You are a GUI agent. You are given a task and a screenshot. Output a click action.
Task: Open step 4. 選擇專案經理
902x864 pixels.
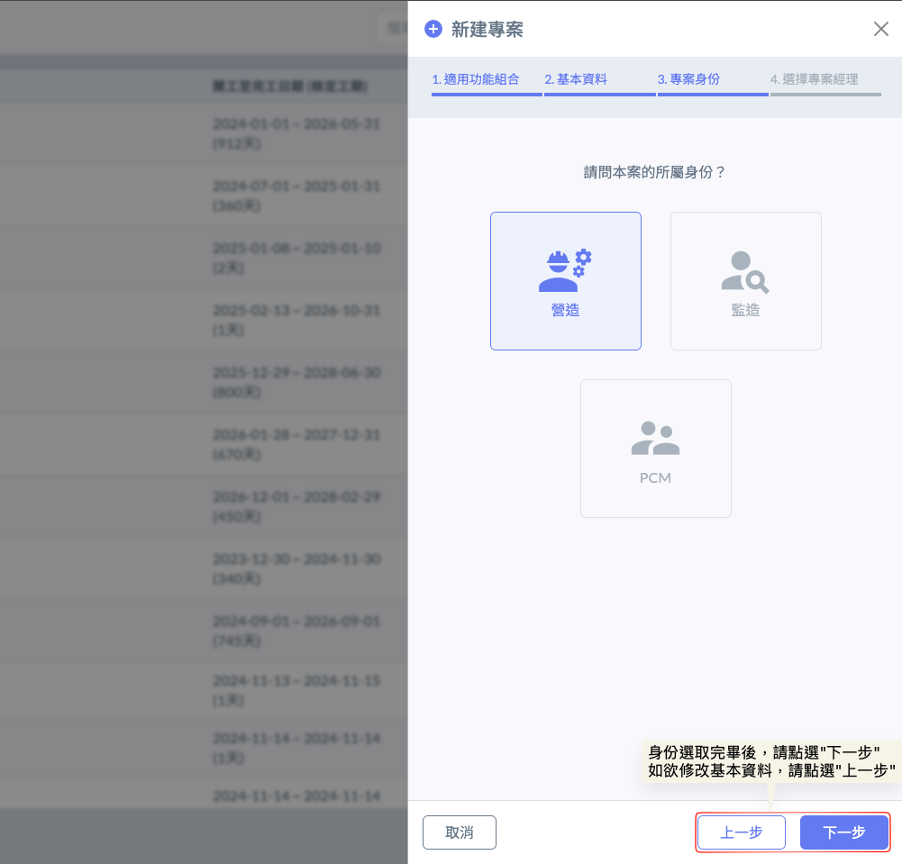(x=814, y=79)
